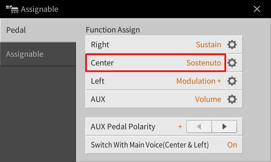The height and width of the screenshot is (162, 271).
Task: Open settings gear for Right pedal
Action: (x=232, y=45)
